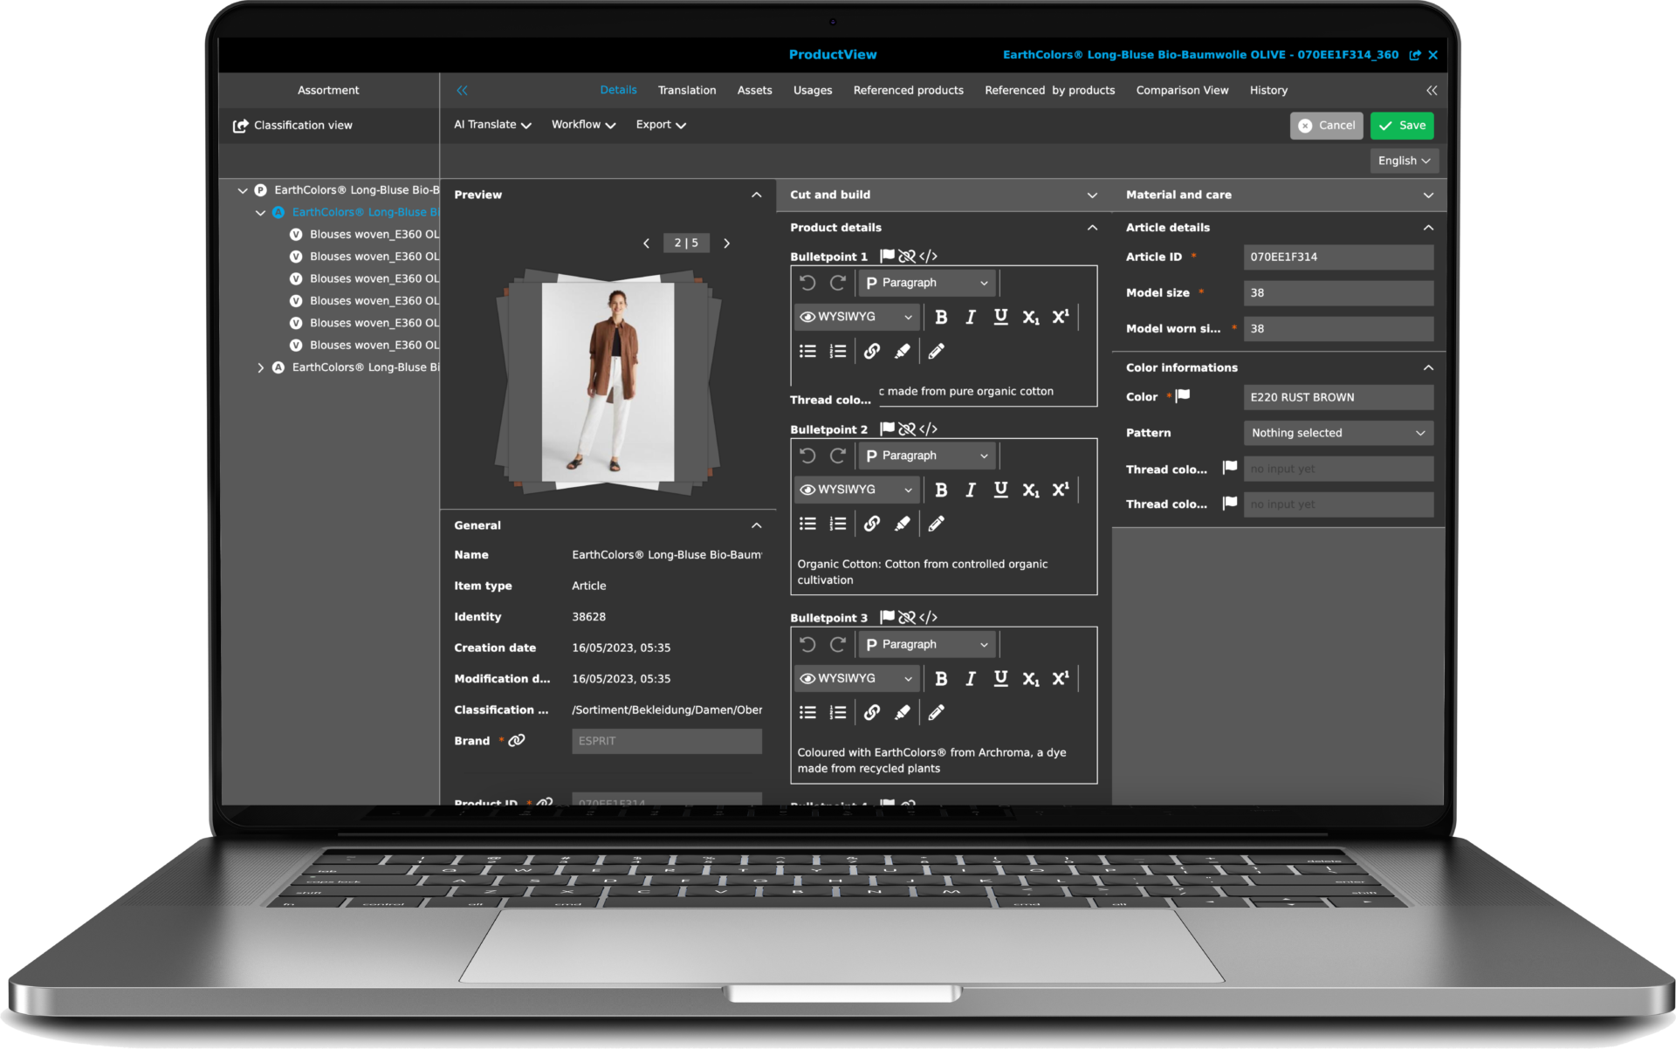
Task: Insert a hyperlink in Bulletpoint 3
Action: 872,712
